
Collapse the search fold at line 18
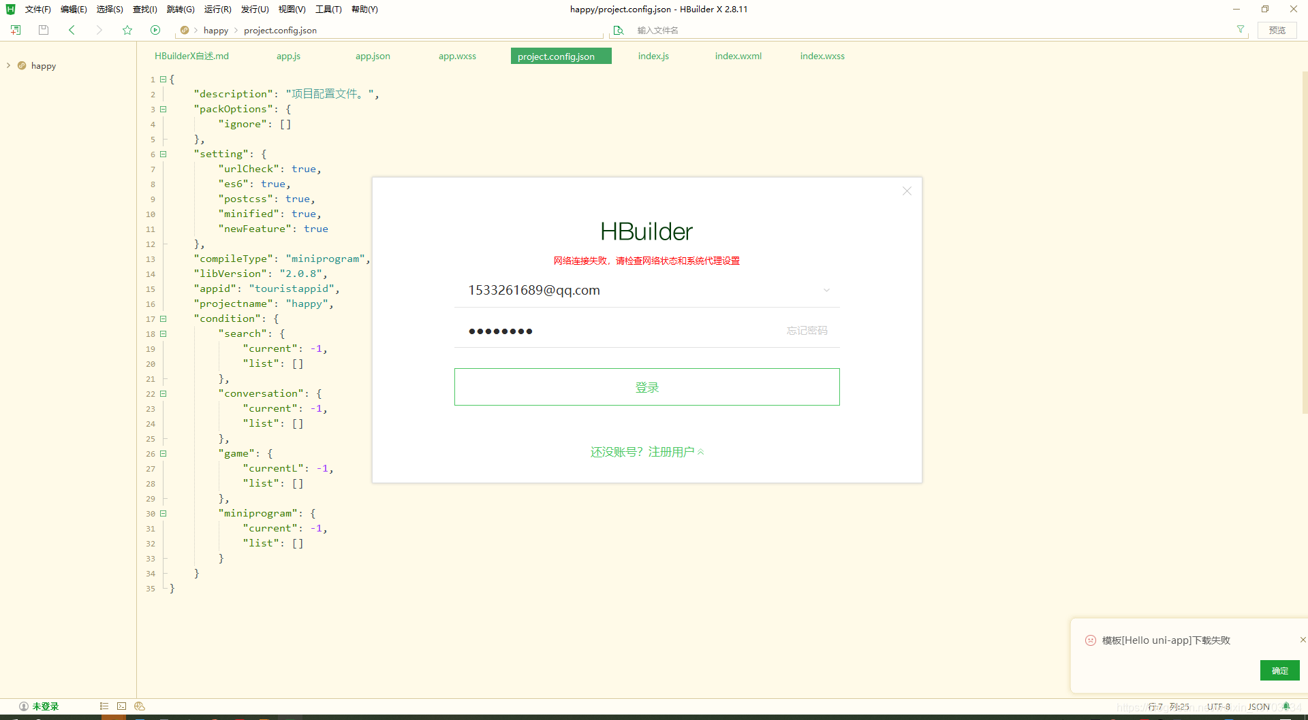click(x=163, y=333)
